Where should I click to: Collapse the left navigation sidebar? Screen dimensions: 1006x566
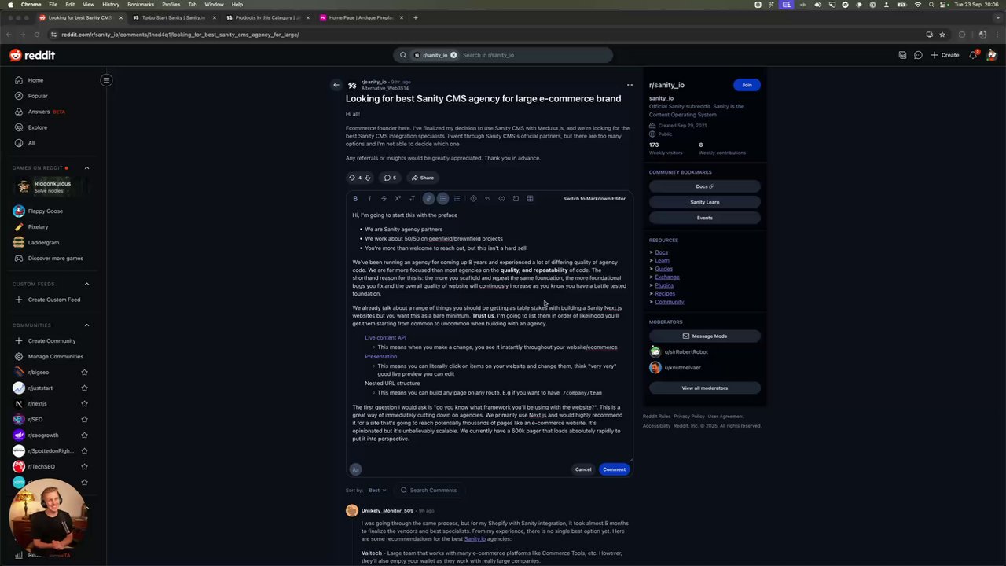point(106,80)
